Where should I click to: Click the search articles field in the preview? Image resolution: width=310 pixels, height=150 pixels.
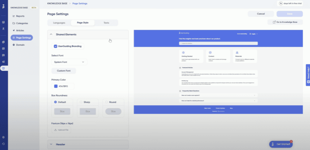218,43
